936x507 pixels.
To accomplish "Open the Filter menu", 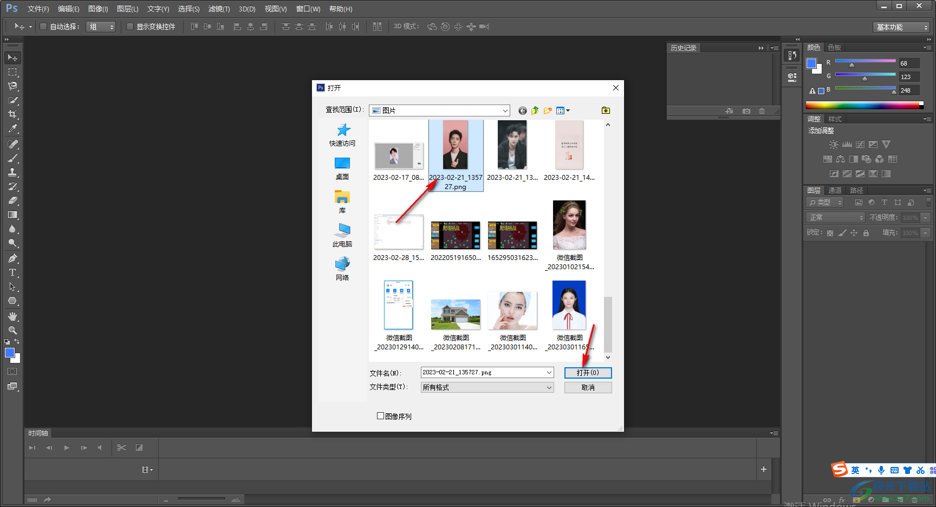I will pyautogui.click(x=219, y=9).
